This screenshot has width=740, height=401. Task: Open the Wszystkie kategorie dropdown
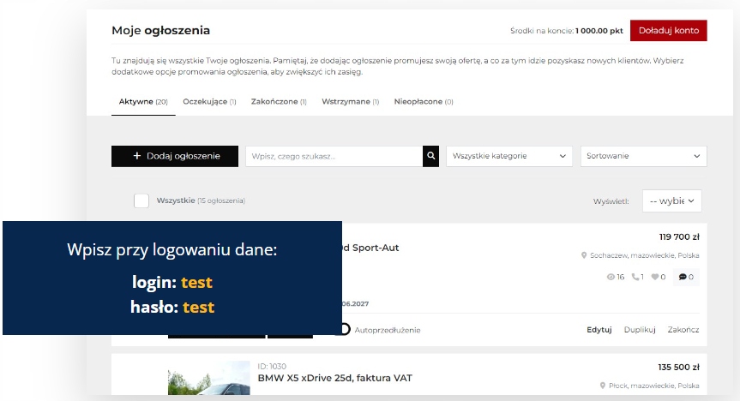[509, 156]
